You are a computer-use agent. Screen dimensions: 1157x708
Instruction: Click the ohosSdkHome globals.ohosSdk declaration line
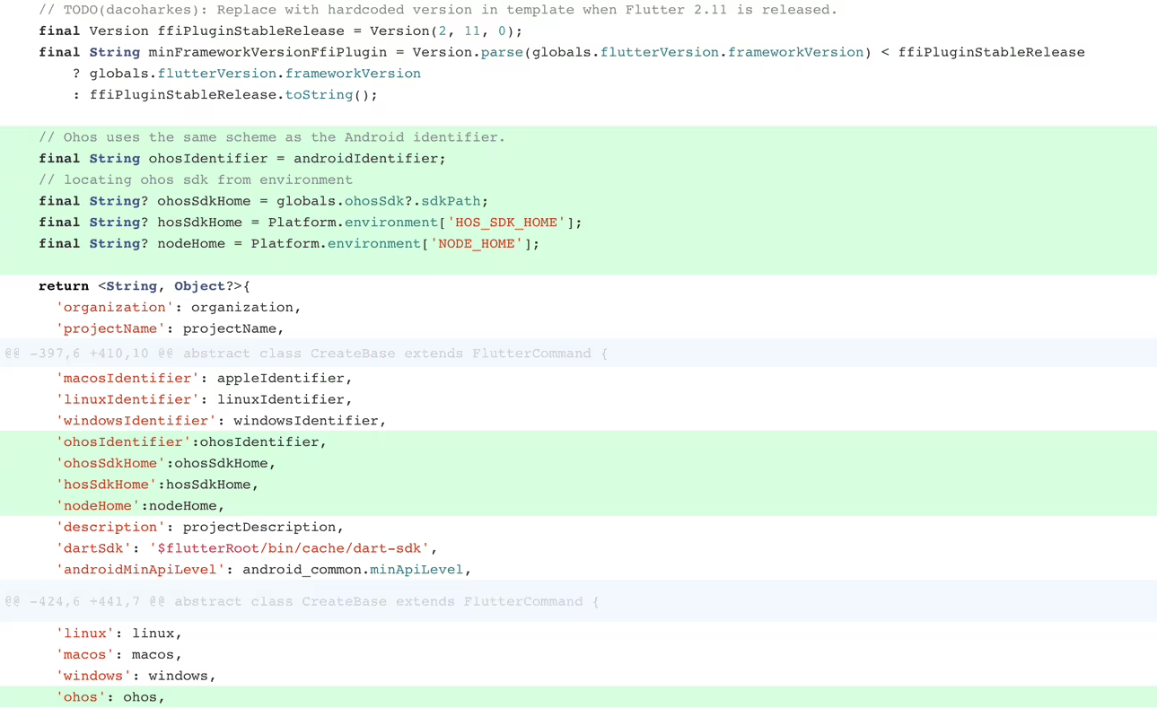[264, 201]
